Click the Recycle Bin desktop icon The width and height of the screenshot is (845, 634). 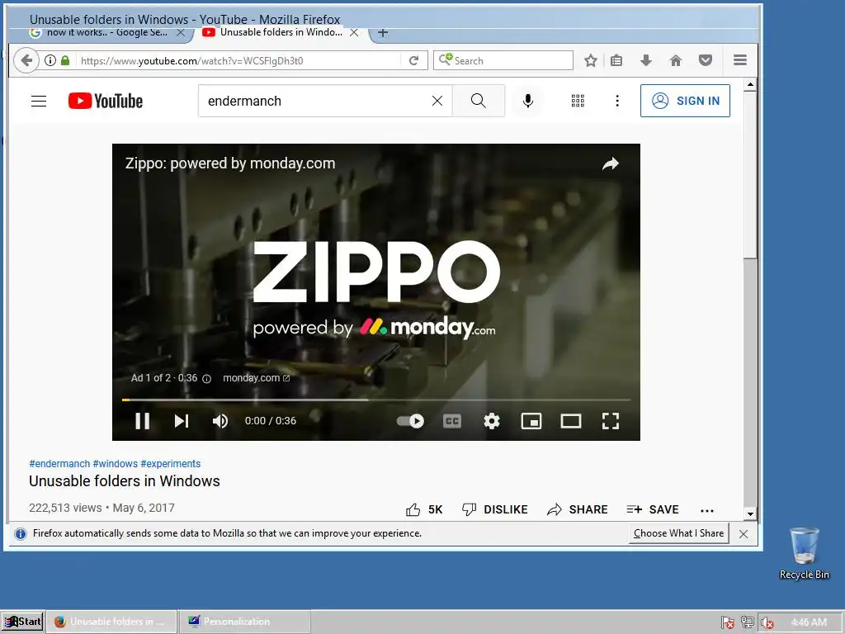click(x=804, y=553)
